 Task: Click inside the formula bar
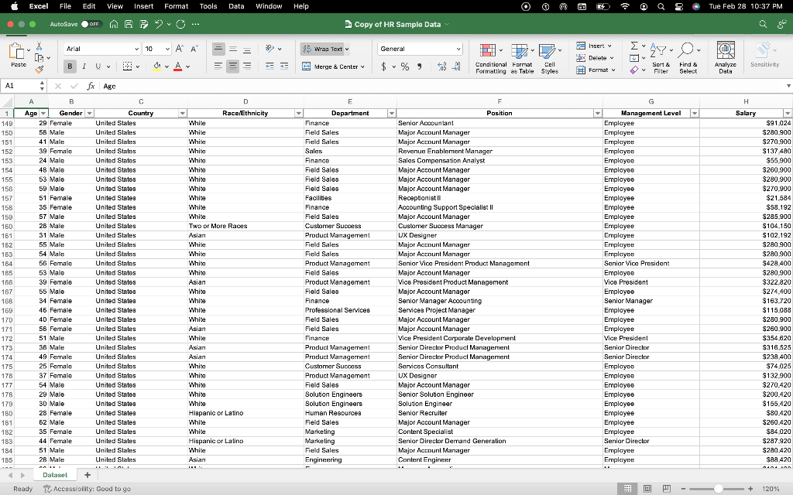(x=232, y=86)
